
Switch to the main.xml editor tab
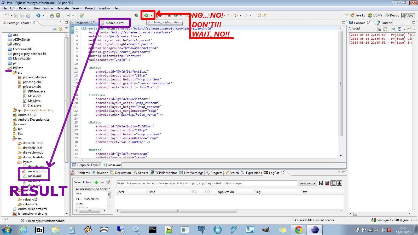[83, 23]
